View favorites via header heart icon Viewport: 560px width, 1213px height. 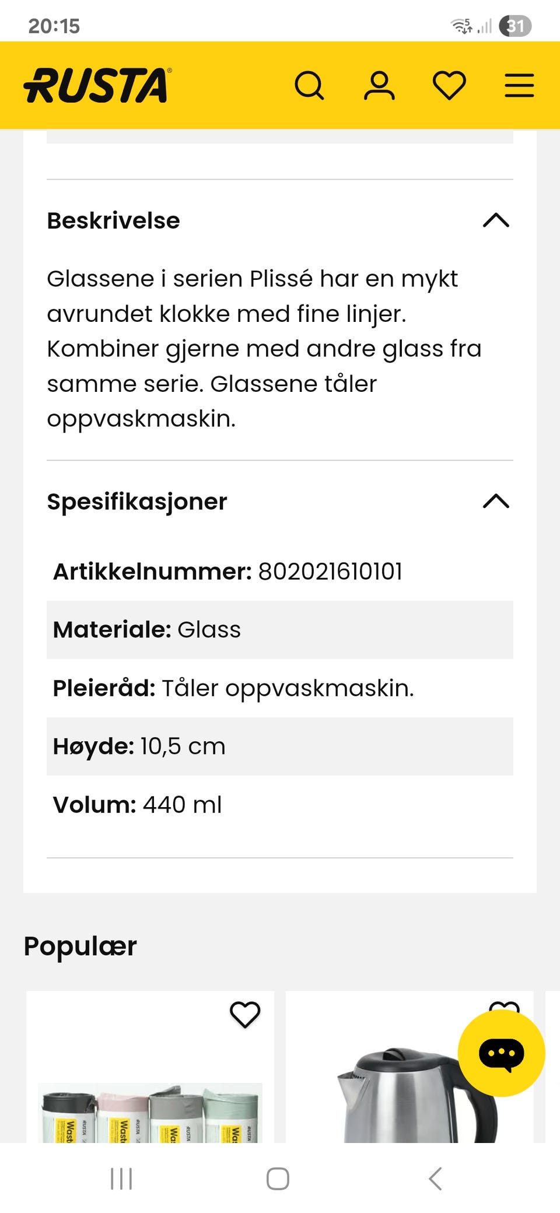pyautogui.click(x=449, y=86)
